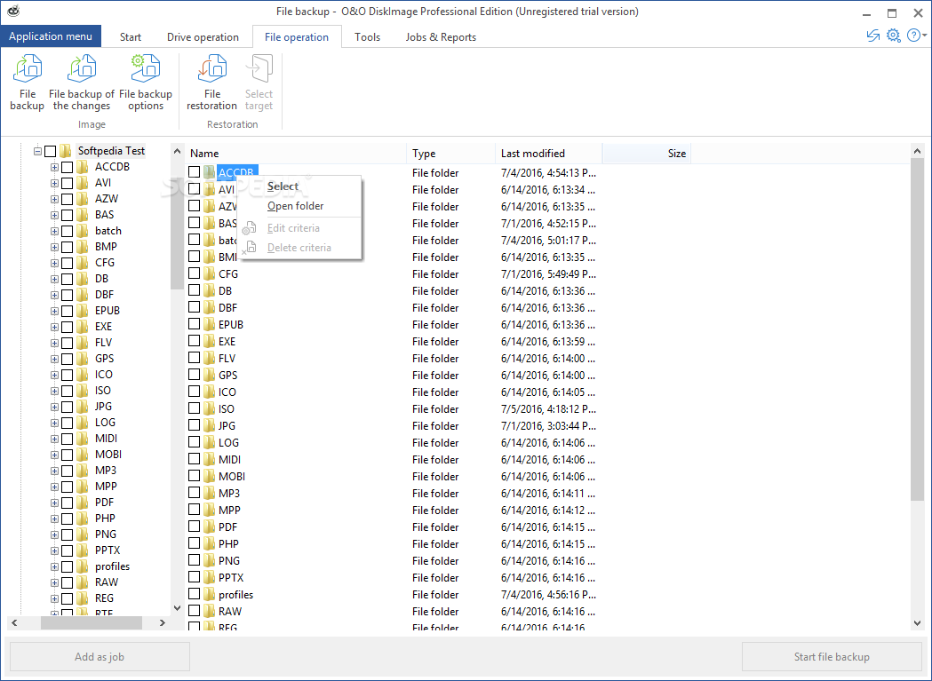Click the Start file backup button
This screenshot has height=681, width=932.
(x=832, y=657)
